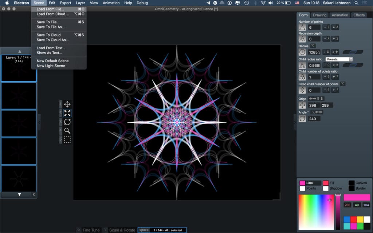Expand the layer list downward arrow

pos(20,194)
